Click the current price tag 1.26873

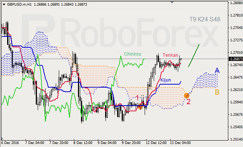[x=236, y=59]
